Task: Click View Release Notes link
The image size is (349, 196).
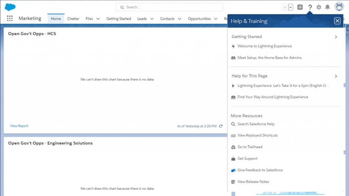Action: [x=253, y=182]
